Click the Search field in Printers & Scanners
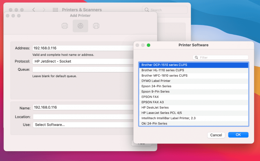 pos(165,10)
